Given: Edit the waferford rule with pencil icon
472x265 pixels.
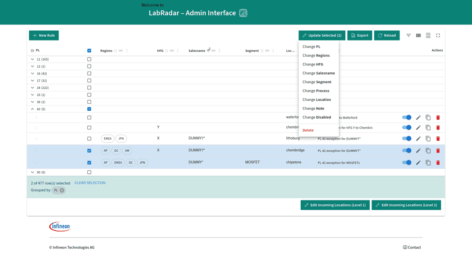Looking at the screenshot, I should (418, 118).
